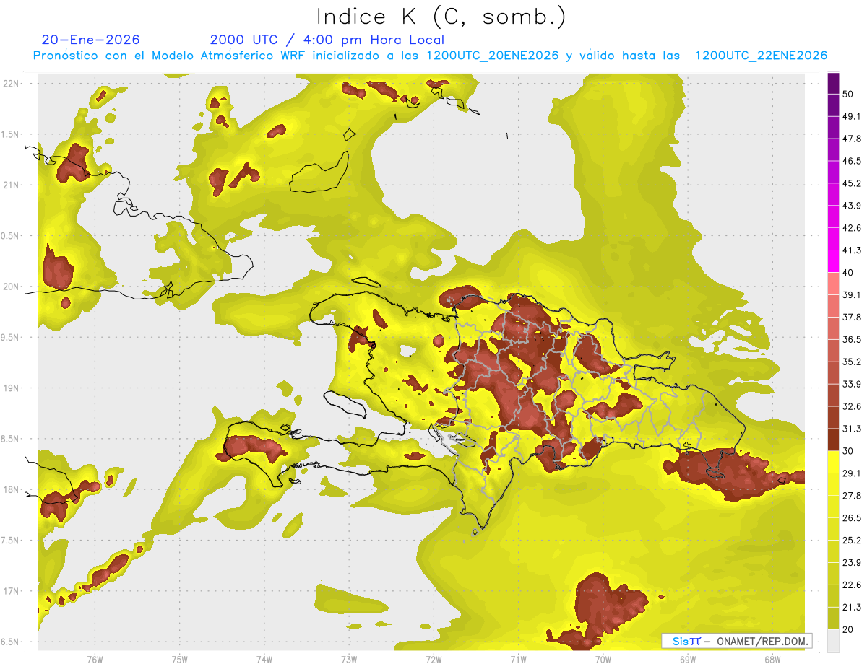Select the "49.1" color bar value

pos(852,116)
